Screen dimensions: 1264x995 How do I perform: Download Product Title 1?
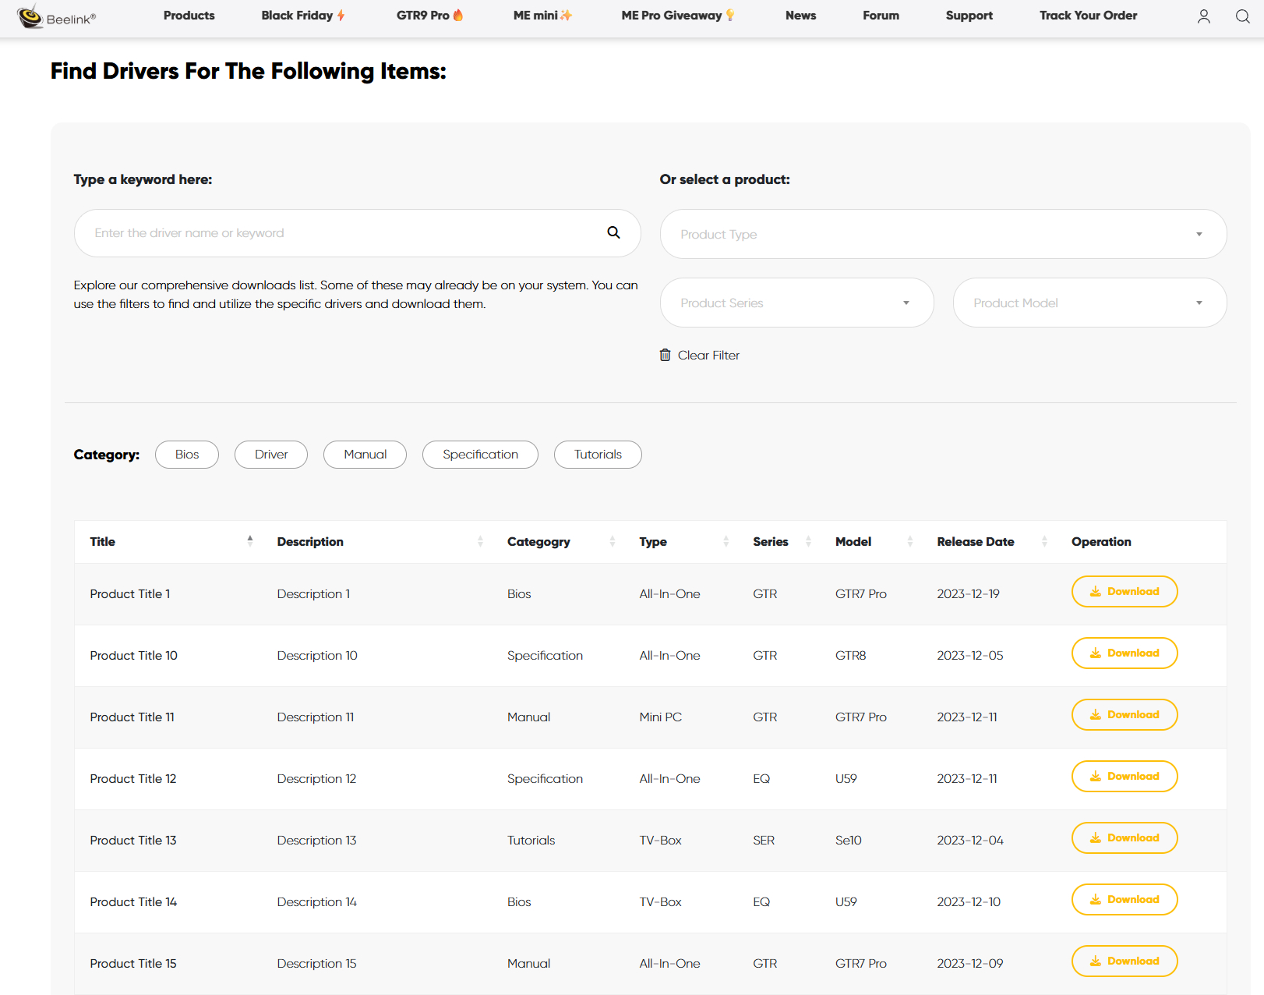point(1124,592)
